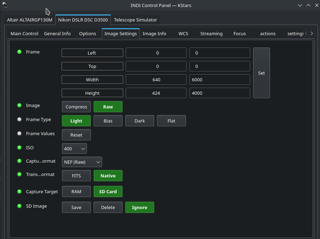320x239 pixels.
Task: Enable Compress image mode
Action: tap(76, 107)
